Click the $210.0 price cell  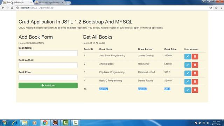[168, 80]
